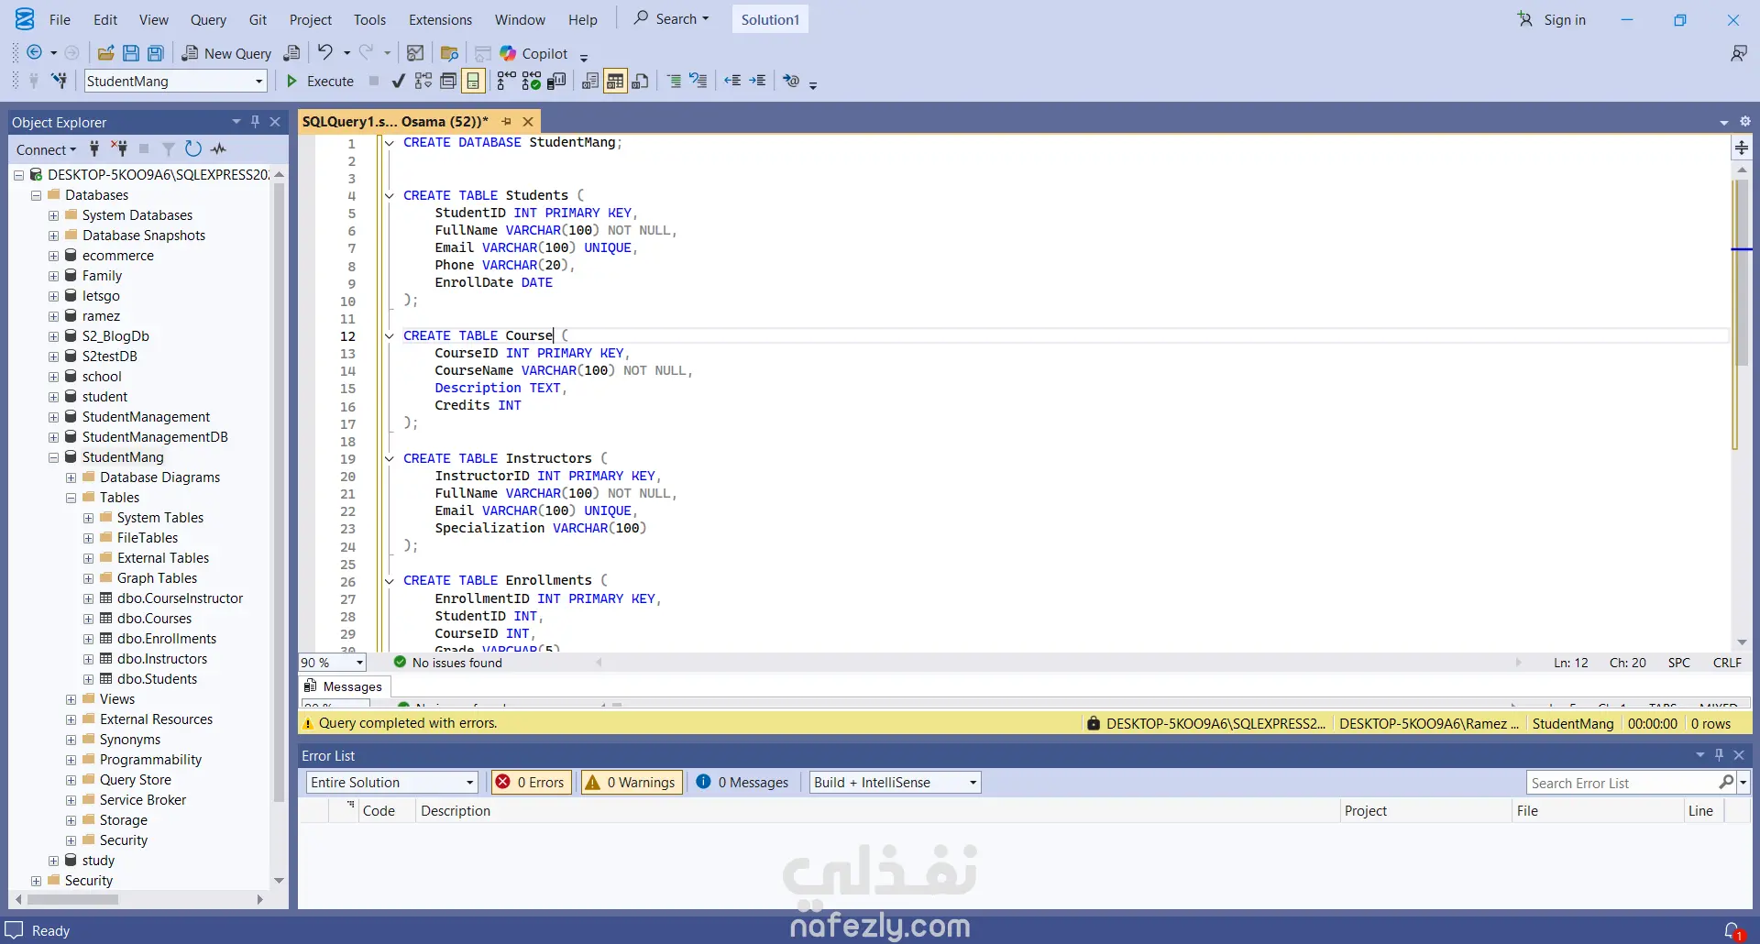This screenshot has width=1760, height=944.
Task: Click the Search box in title bar
Action: click(671, 19)
